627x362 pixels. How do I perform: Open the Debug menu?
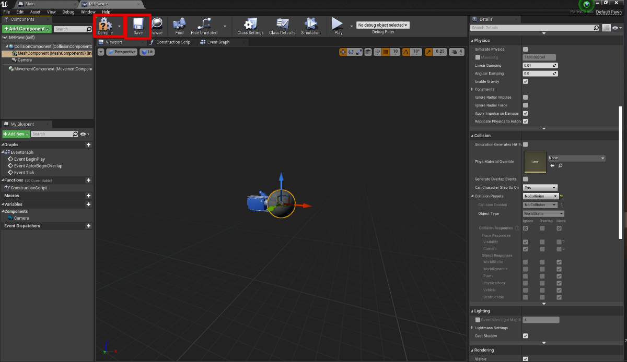coord(68,11)
